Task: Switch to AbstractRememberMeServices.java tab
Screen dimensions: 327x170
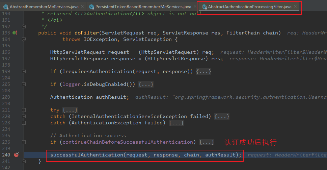Action: 44,7
